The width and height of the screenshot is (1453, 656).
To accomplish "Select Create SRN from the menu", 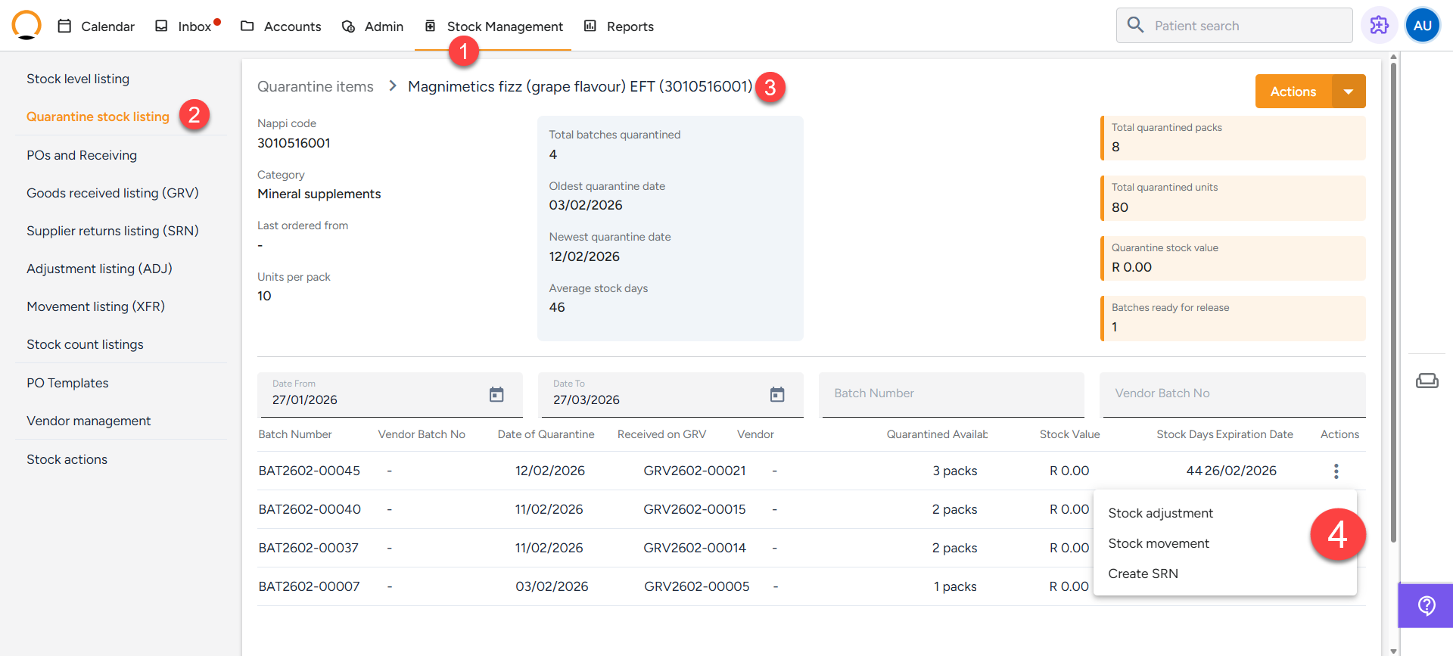I will [x=1143, y=574].
